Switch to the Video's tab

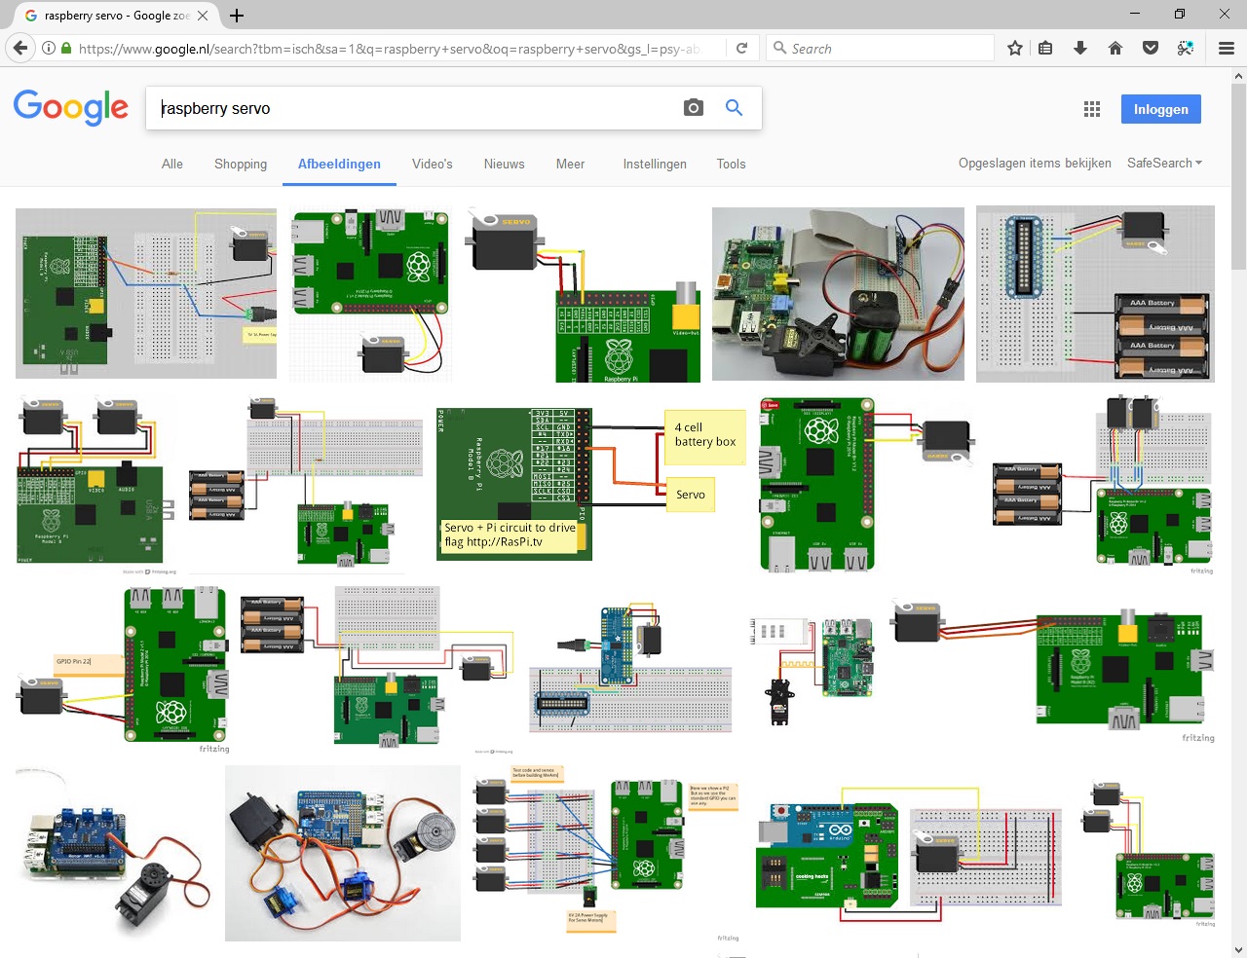433,164
